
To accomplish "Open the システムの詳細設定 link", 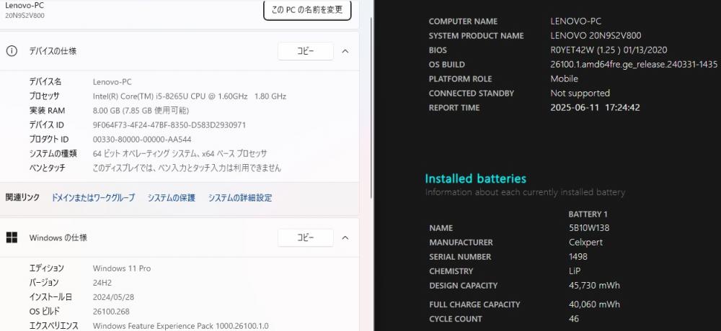I will click(240, 198).
